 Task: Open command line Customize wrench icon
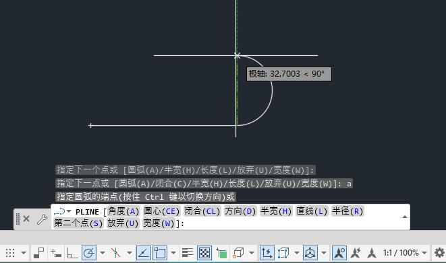point(42,219)
